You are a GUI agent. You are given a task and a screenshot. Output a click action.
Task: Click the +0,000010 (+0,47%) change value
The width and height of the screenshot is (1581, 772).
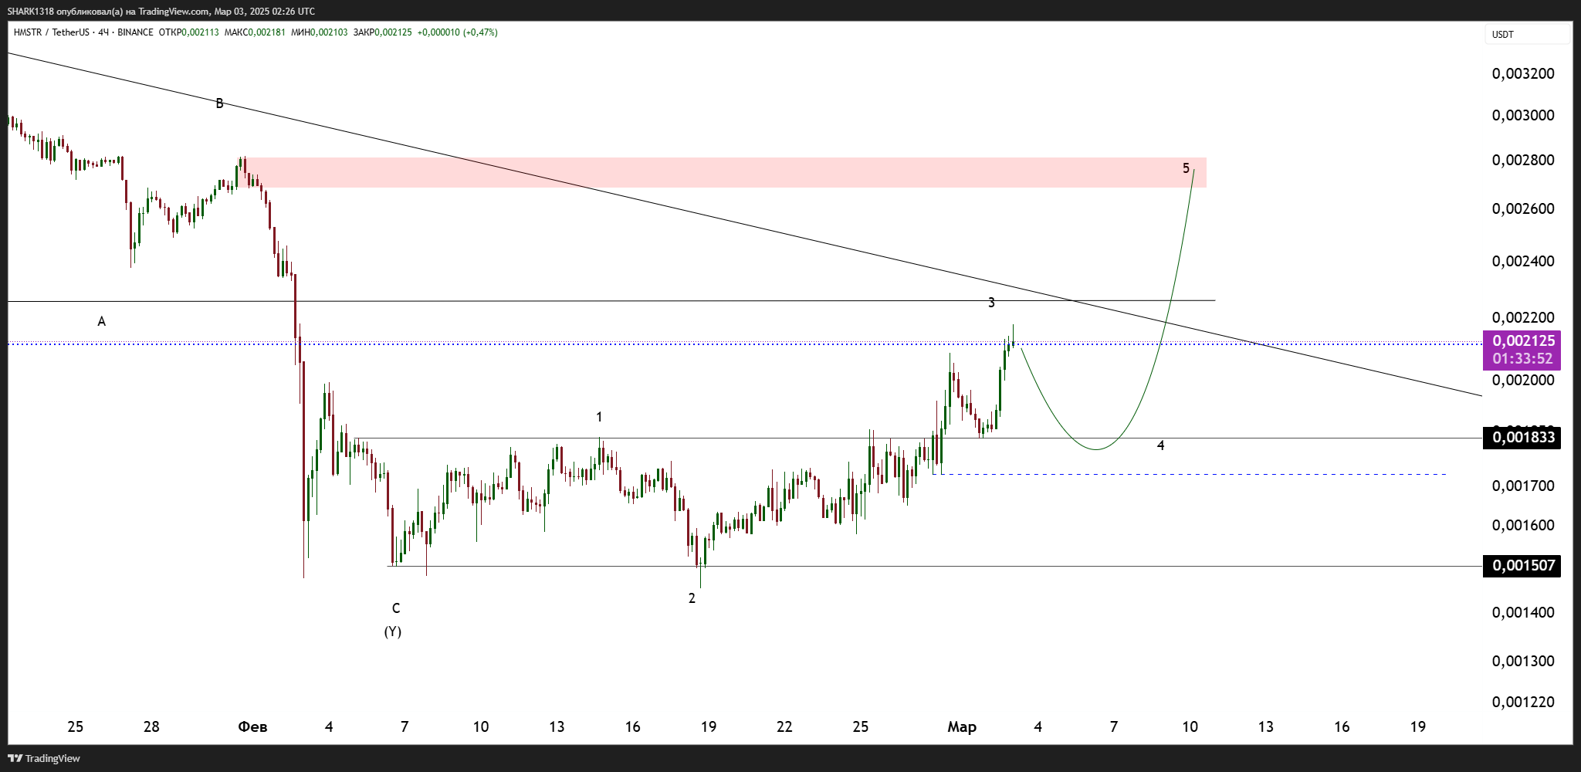[457, 32]
